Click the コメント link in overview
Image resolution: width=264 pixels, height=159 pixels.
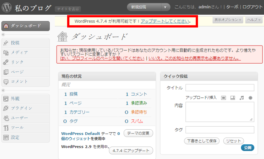coord(139,94)
